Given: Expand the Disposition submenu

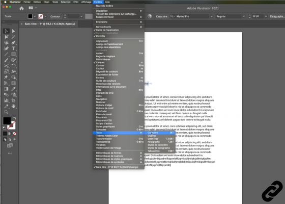Looking at the screenshot, I should click(x=119, y=11).
